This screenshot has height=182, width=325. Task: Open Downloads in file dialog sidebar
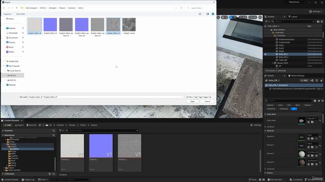pos(12,33)
